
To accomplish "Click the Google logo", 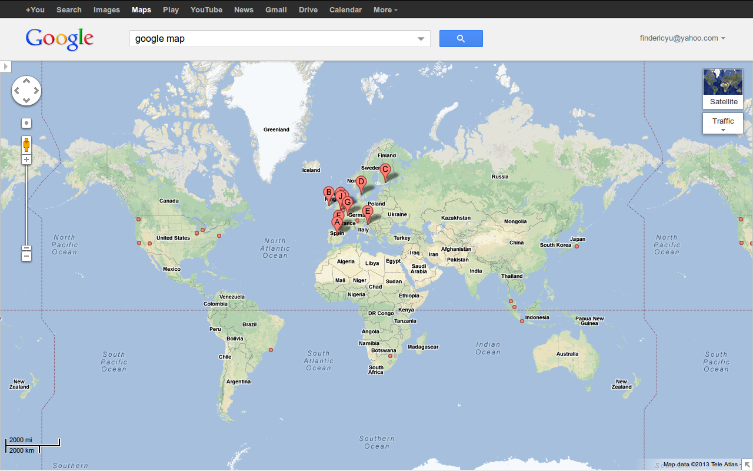I will [59, 39].
